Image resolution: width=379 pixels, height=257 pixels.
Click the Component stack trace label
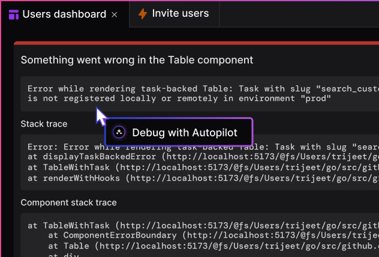(68, 202)
